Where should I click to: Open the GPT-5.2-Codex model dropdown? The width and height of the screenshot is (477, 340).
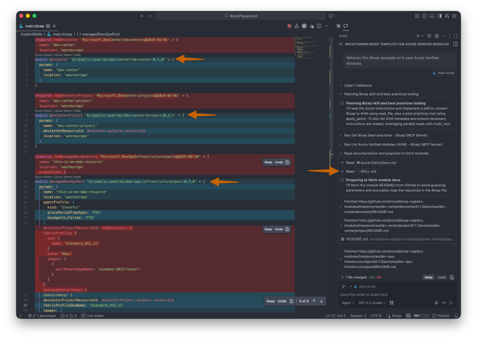point(371,302)
